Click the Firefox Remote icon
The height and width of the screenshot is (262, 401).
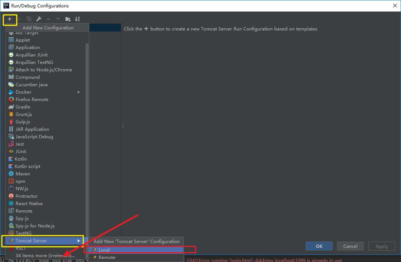[11, 100]
